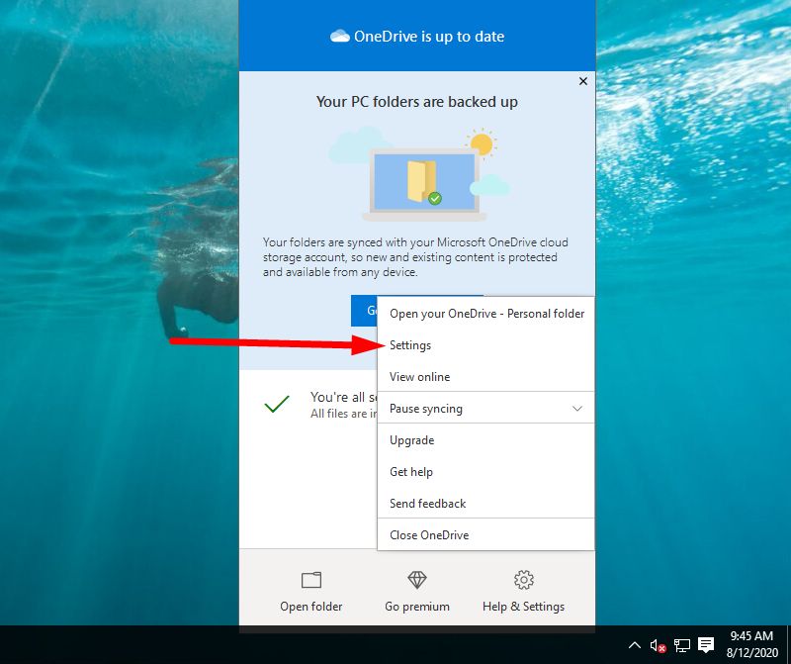Open the network icon in system tray
This screenshot has height=664, width=791.
click(x=682, y=645)
